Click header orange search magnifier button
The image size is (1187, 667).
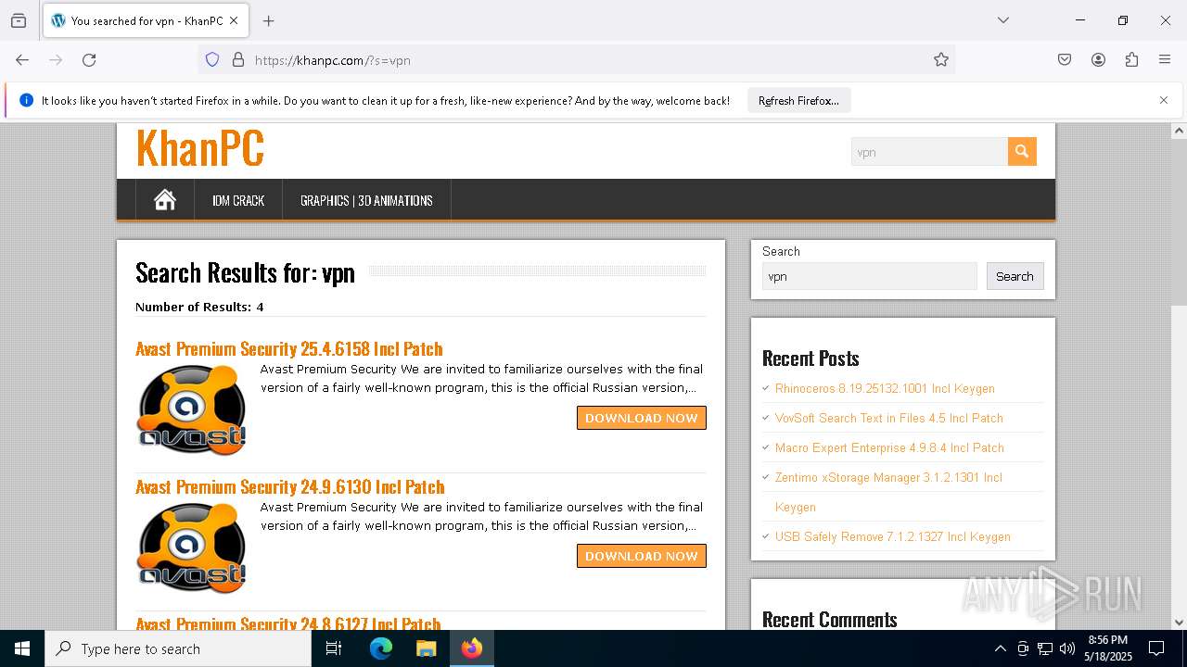(x=1022, y=151)
